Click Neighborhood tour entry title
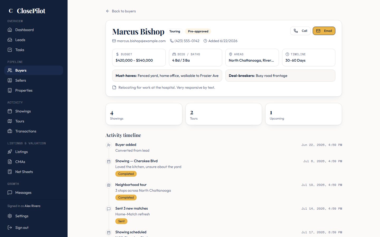This screenshot has width=380, height=237. 131,185
